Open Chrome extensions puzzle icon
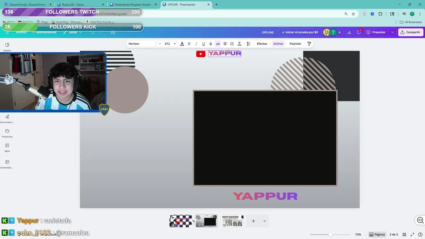The height and width of the screenshot is (239, 425). coord(381,14)
